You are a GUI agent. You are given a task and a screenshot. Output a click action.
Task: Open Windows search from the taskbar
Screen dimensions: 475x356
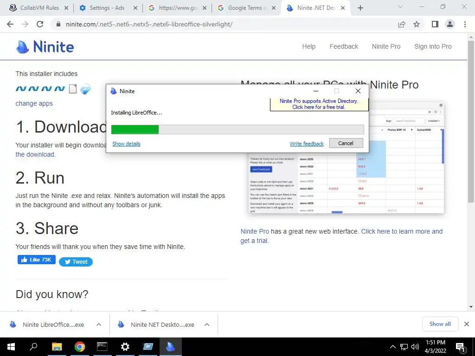pos(33,347)
